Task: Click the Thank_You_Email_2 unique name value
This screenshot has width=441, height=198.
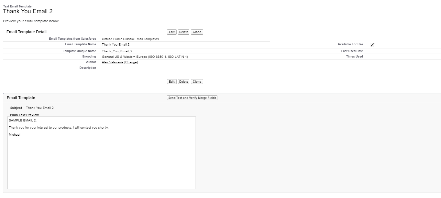Action: tap(117, 51)
